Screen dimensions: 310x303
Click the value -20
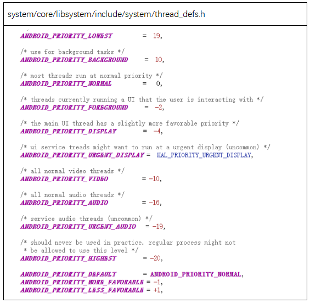coord(155,258)
